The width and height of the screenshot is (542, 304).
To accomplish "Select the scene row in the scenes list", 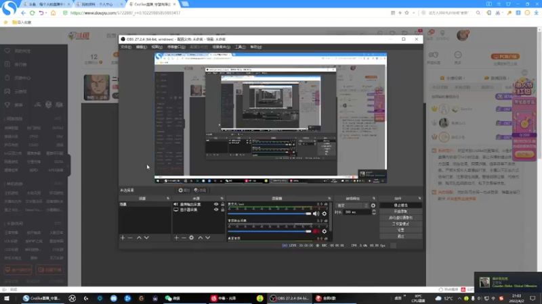I will click(145, 205).
